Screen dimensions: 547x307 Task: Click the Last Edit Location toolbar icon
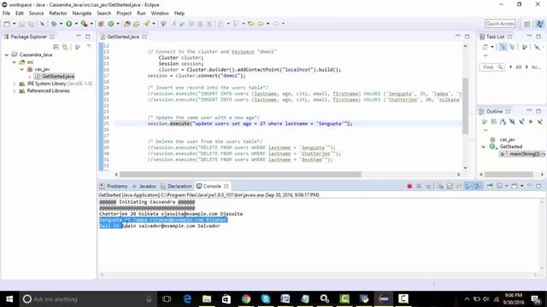coord(250,24)
